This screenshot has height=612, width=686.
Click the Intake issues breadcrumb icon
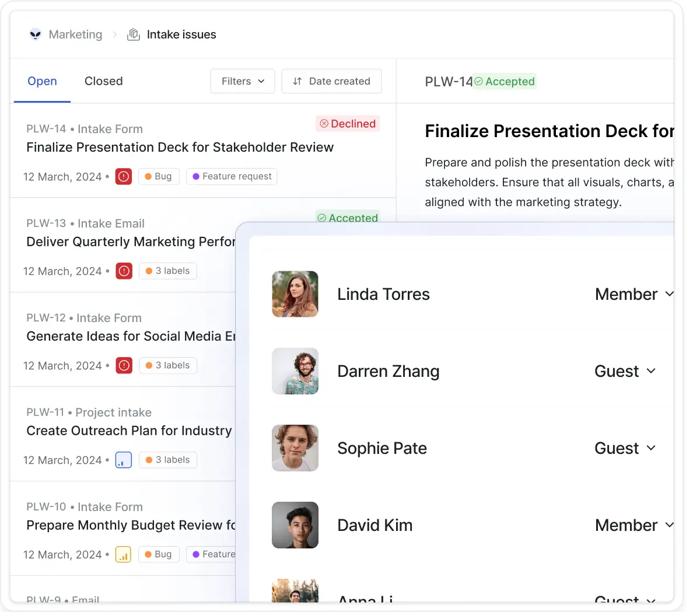click(x=134, y=34)
